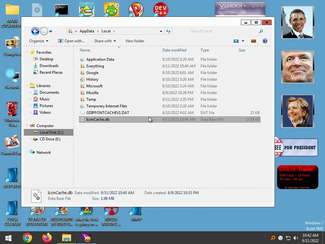Open the Share with menu
The width and height of the screenshot is (325, 244).
tap(105, 41)
